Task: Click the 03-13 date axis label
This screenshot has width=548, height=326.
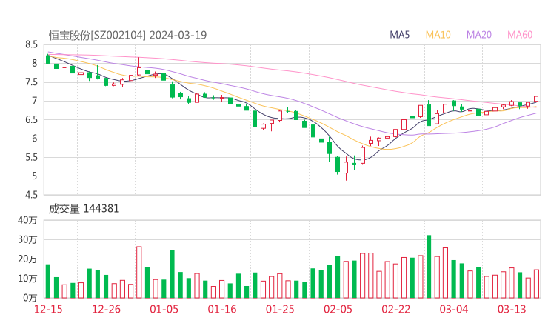Action: point(512,309)
